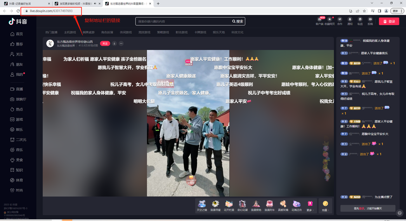Select the 娱乐天地 category tab
The height and width of the screenshot is (221, 406).
219,32
